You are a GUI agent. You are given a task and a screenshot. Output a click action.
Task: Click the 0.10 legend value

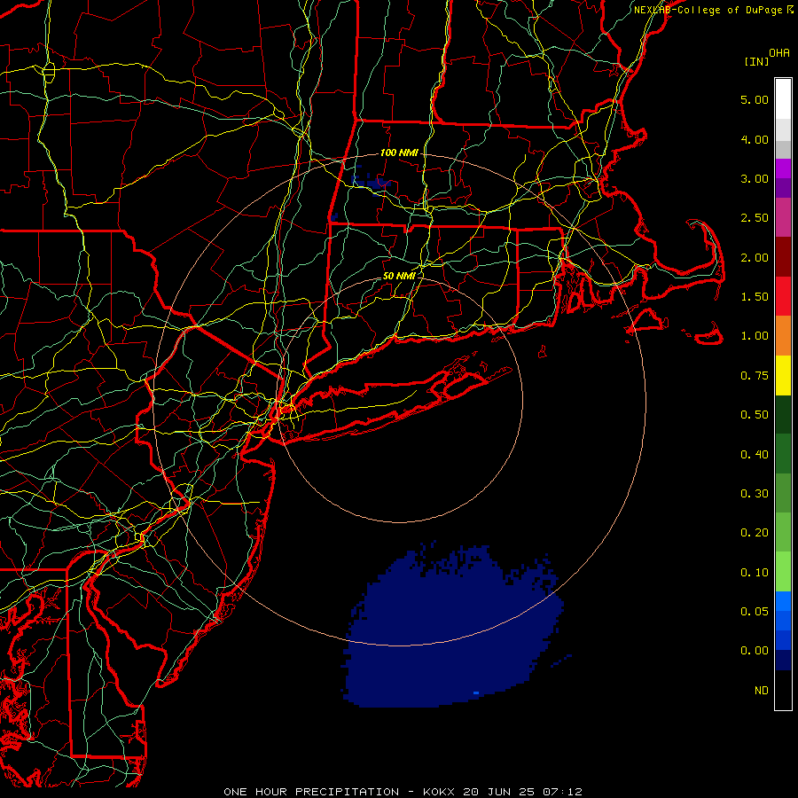tap(755, 573)
